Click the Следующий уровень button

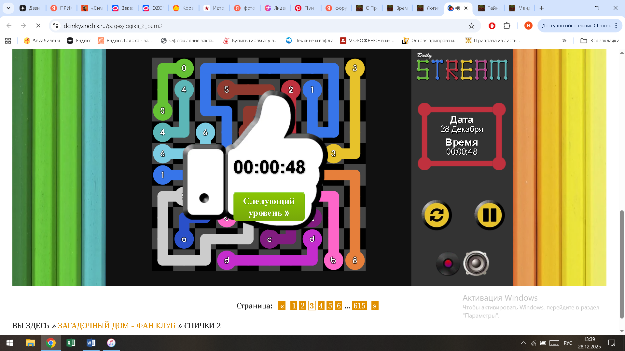coord(269,206)
